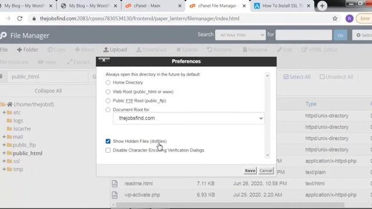
Task: Cancel the Preferences dialog
Action: [x=266, y=171]
